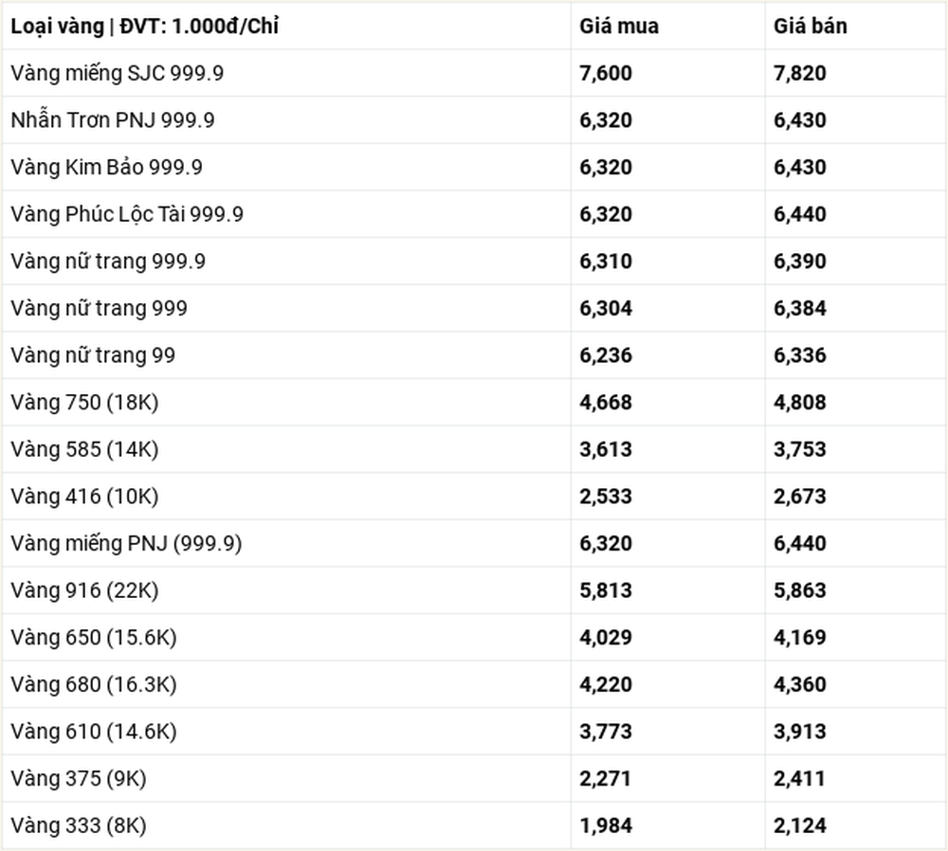
Task: Click buy price 5,813 for Vàng 916
Action: coord(606,590)
